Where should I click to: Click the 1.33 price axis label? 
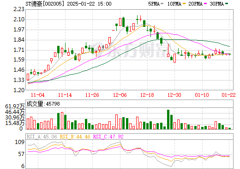pyautogui.click(x=19, y=80)
